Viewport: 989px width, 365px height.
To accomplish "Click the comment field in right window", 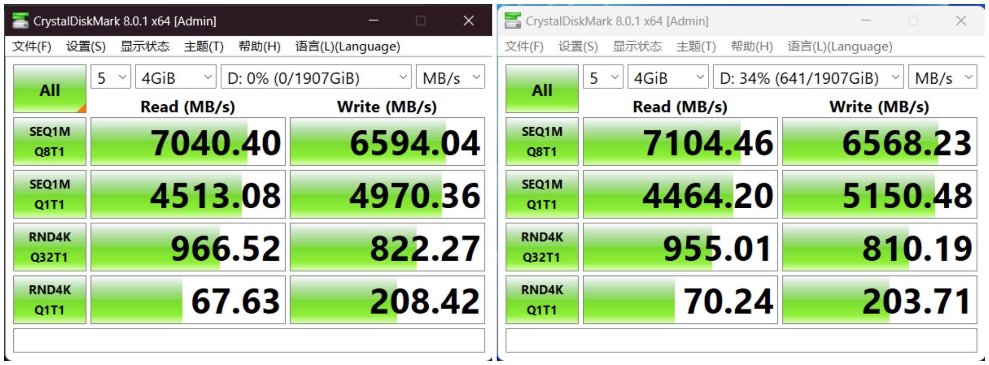I will click(x=741, y=341).
